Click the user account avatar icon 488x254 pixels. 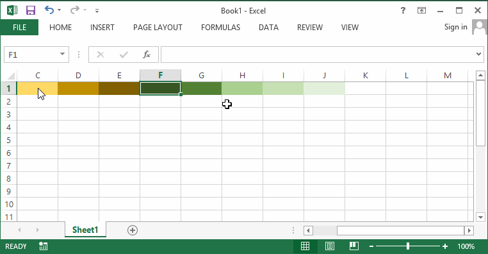(x=479, y=27)
